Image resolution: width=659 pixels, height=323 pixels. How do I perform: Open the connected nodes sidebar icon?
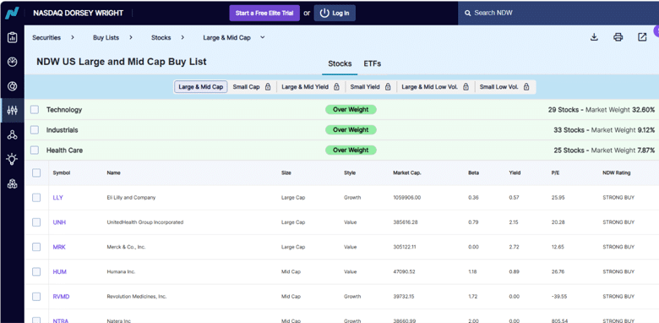click(x=12, y=135)
